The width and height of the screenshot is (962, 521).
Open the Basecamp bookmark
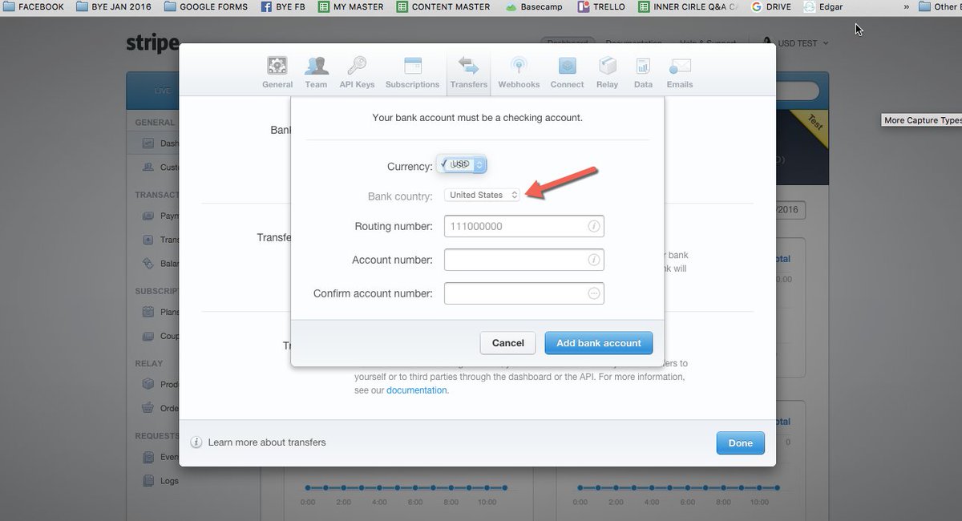[x=535, y=6]
